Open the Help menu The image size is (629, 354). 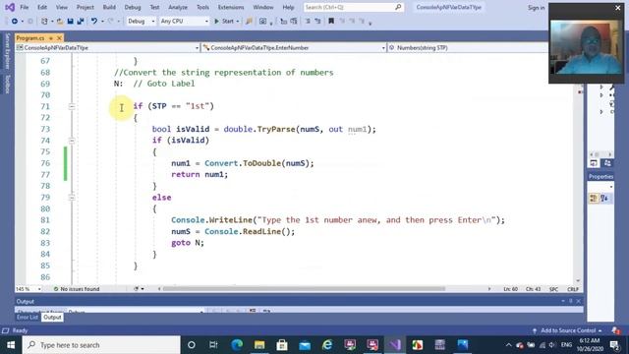(x=288, y=7)
